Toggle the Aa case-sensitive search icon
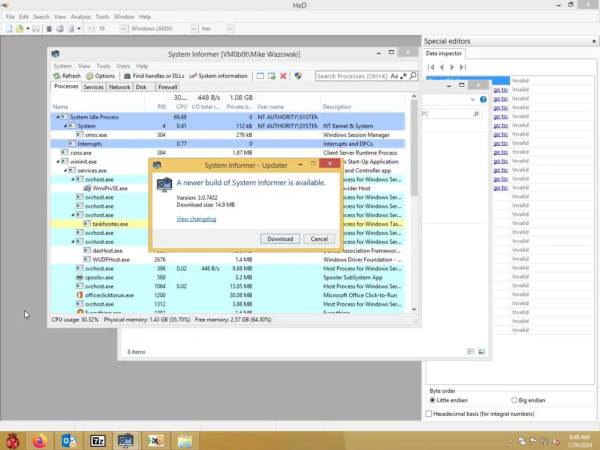The width and height of the screenshot is (600, 450). click(394, 76)
